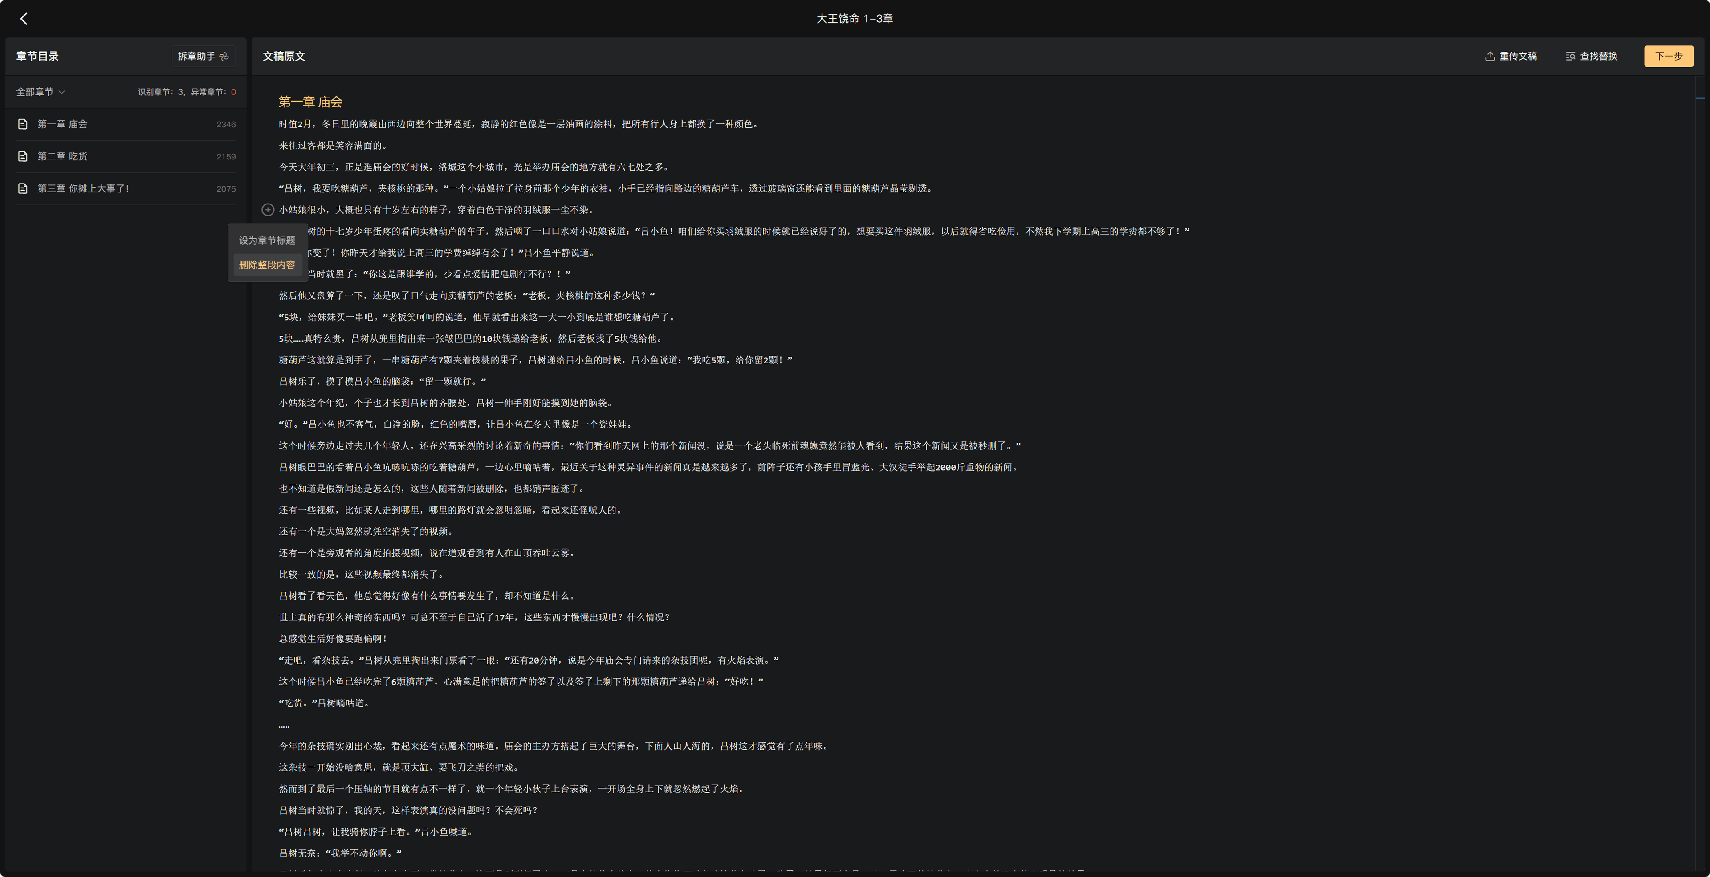Select 设为章节标题 in the popup menu
Image resolution: width=1710 pixels, height=877 pixels.
point(267,241)
